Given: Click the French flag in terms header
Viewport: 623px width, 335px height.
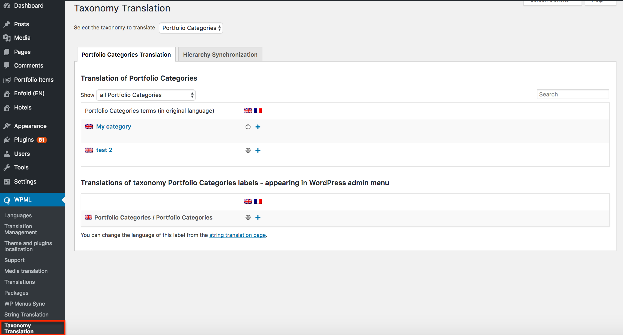Looking at the screenshot, I should (258, 111).
